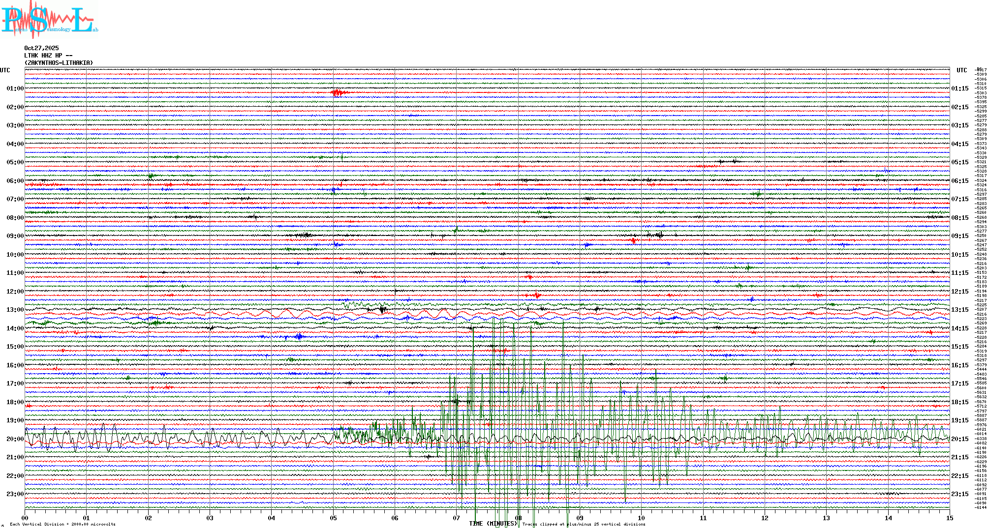Click the Oct27,2025 date label

pos(41,48)
